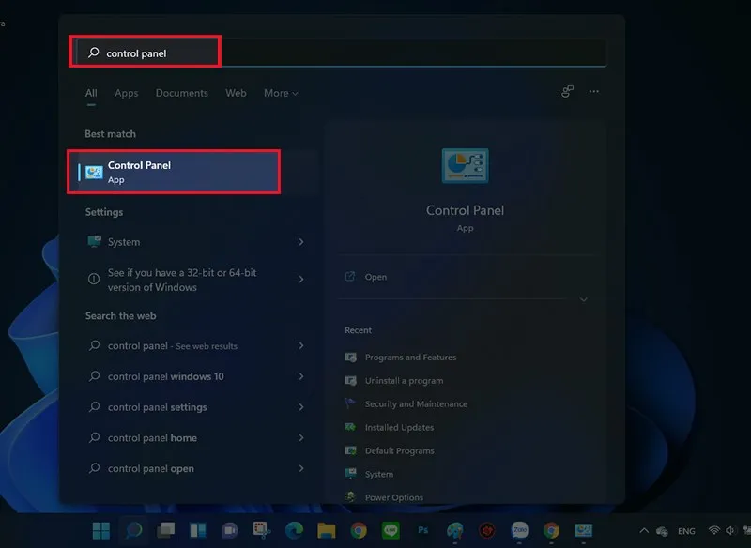Expand the System settings result chevron
The width and height of the screenshot is (751, 548).
click(x=300, y=242)
